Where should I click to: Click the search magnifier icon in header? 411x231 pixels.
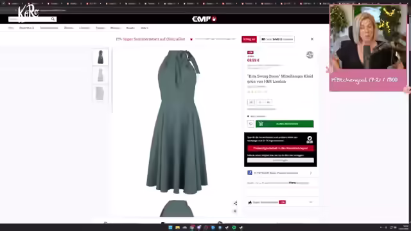53,19
